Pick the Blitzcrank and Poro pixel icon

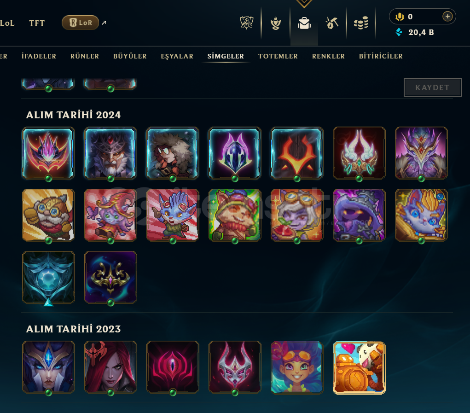click(x=359, y=367)
